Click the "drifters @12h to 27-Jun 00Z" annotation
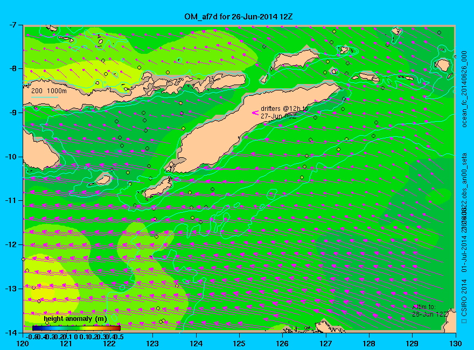Screen dimensions: 474x350 tap(284, 112)
